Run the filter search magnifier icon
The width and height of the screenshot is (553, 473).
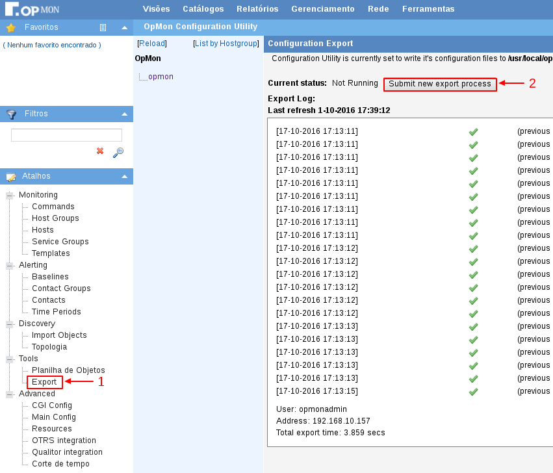tap(118, 152)
